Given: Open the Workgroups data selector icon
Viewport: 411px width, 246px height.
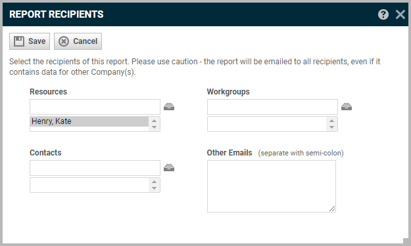Looking at the screenshot, I should [x=347, y=107].
